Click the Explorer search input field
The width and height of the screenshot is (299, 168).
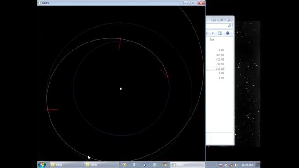(x=219, y=26)
